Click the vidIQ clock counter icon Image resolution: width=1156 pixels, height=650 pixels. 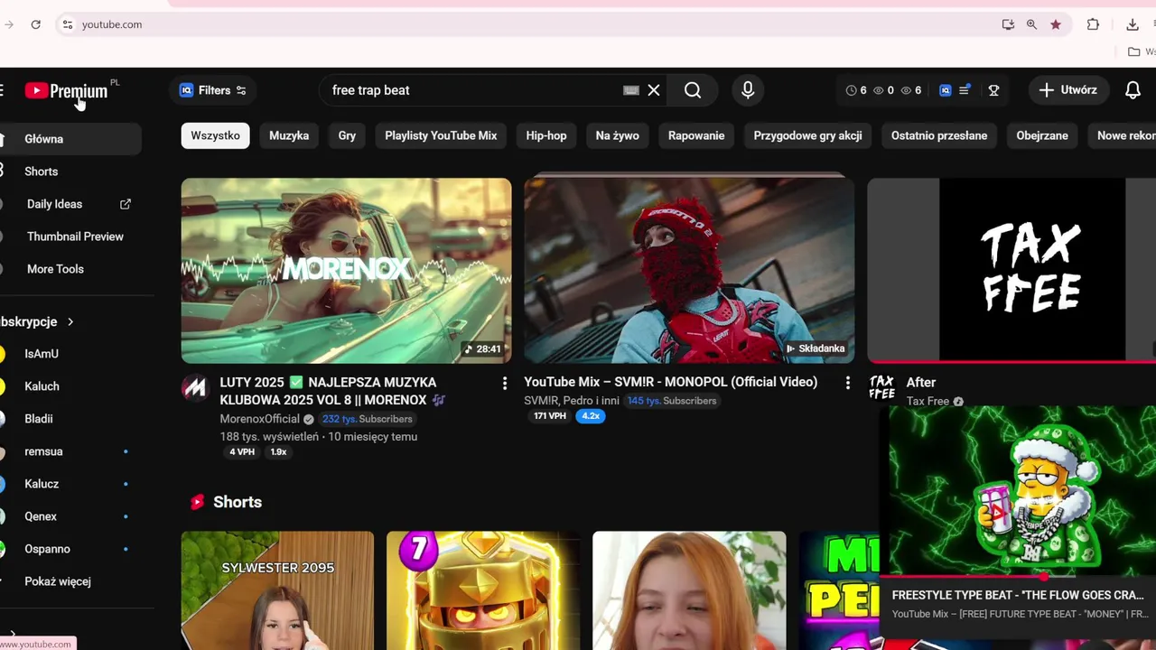[851, 90]
